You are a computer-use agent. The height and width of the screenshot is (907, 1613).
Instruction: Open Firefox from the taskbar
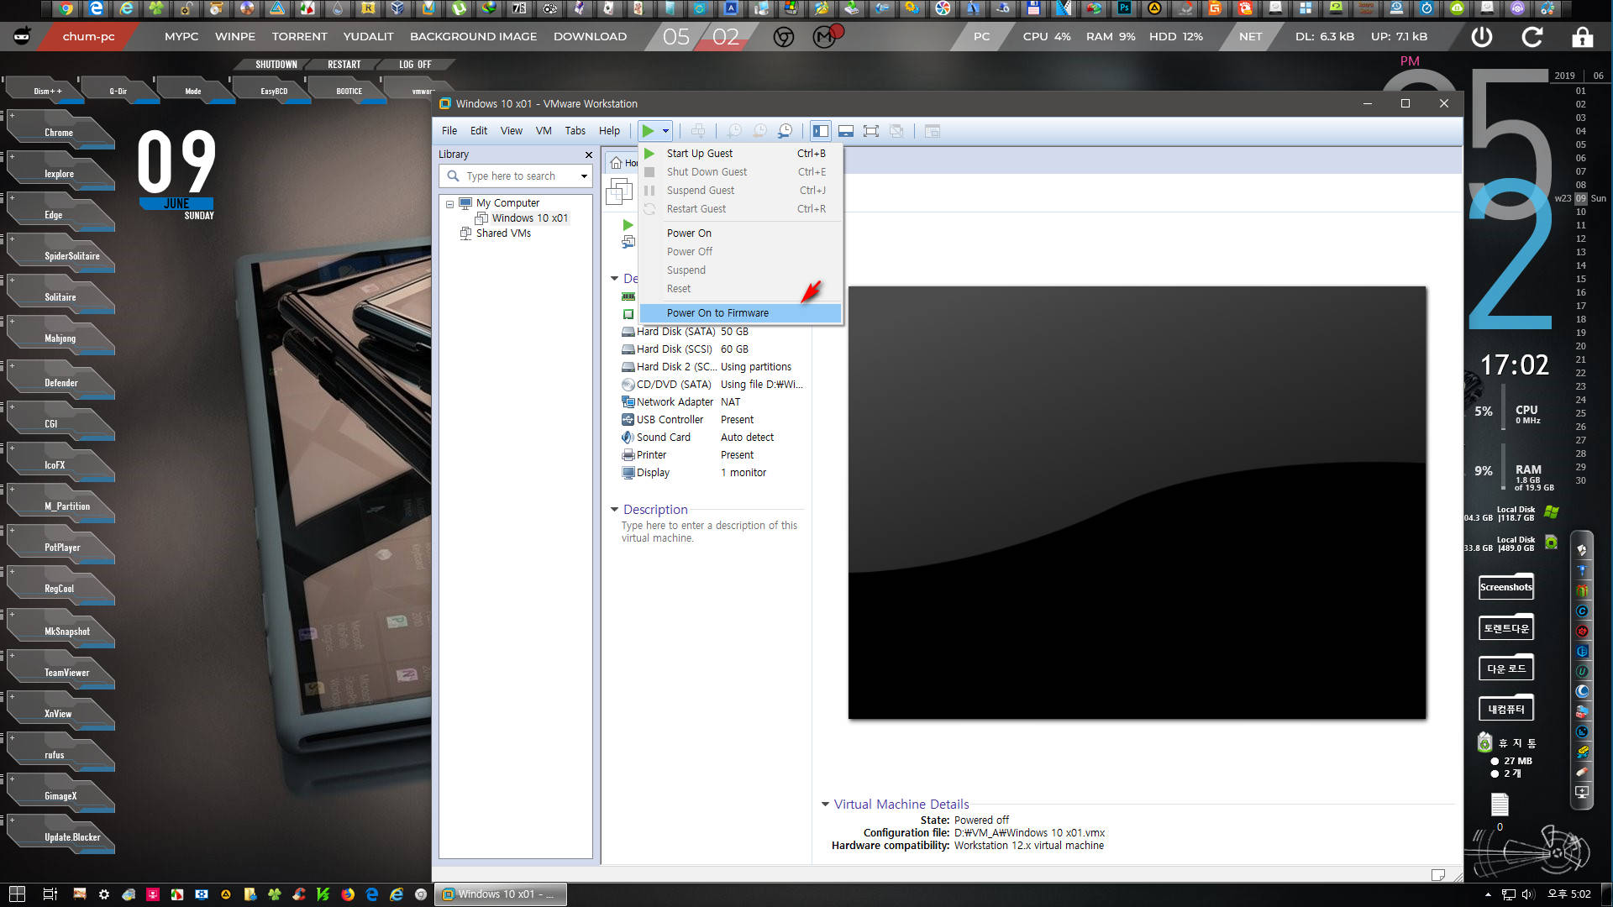pos(348,894)
